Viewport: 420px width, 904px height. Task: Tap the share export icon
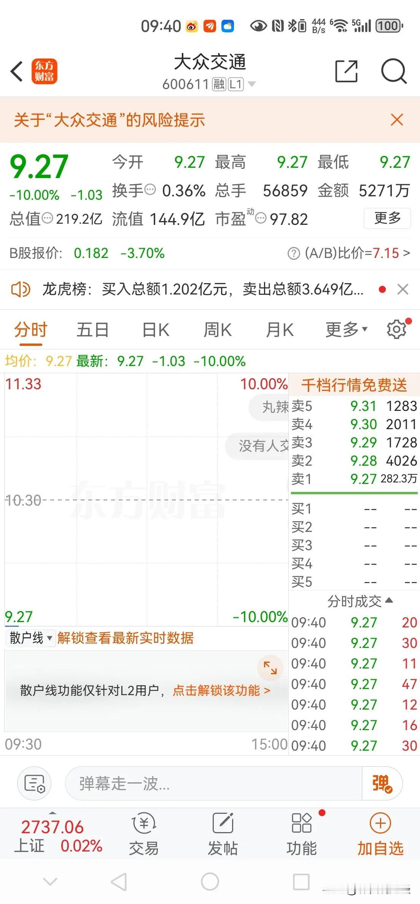[346, 71]
